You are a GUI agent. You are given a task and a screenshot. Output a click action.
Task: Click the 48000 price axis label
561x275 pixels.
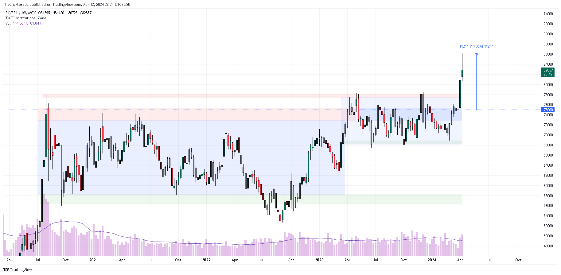pyautogui.click(x=548, y=246)
